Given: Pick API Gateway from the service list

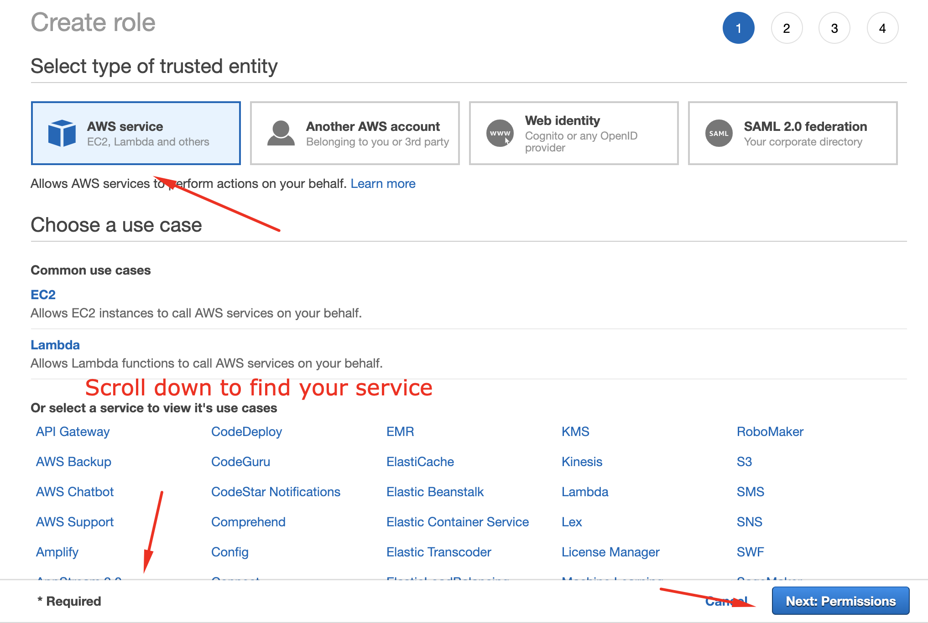Looking at the screenshot, I should point(73,431).
